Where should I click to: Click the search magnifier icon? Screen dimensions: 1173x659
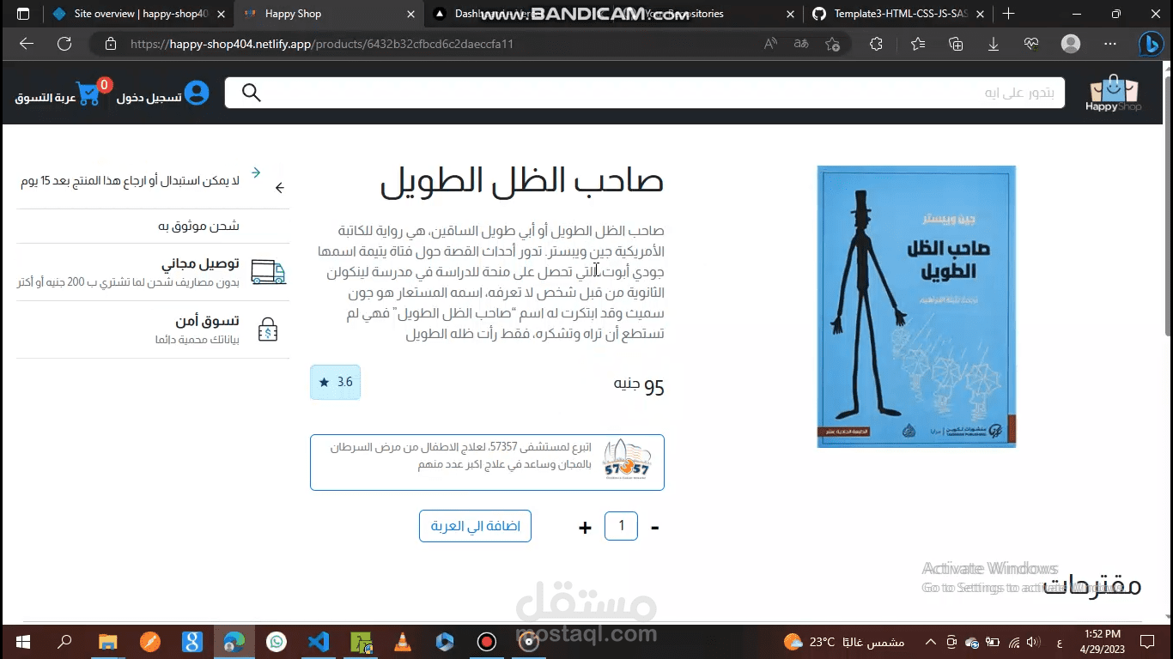[251, 93]
